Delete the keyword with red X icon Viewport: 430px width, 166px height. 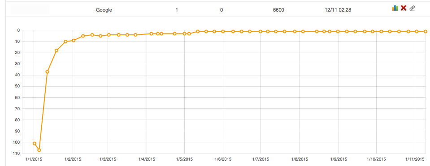coord(404,8)
